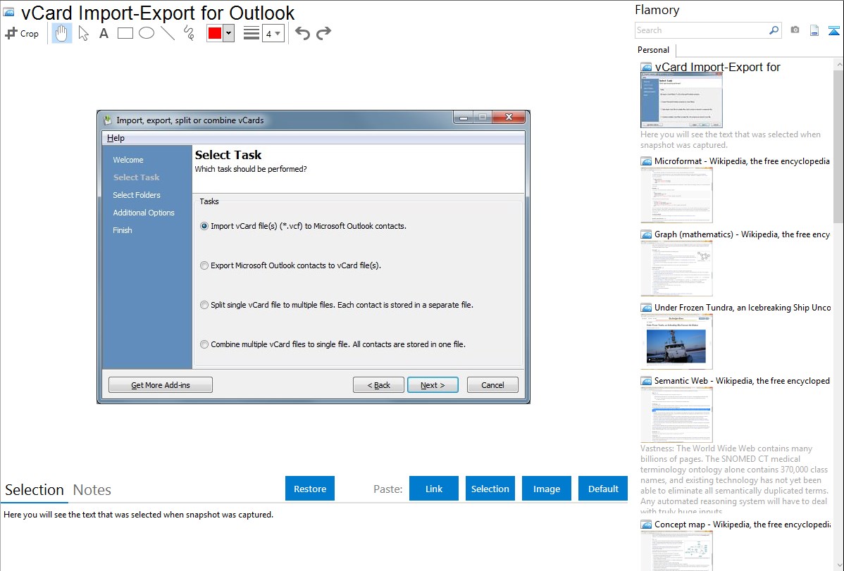Click Finish step in wizard sidebar
Screen dimensions: 844x571
pos(122,230)
